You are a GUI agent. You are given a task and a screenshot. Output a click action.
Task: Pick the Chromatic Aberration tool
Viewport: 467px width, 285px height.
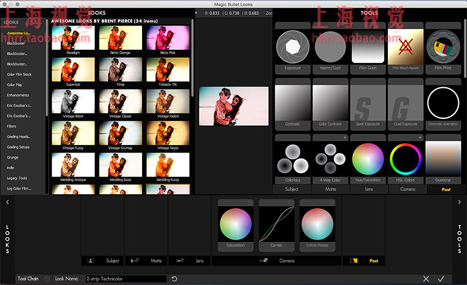click(x=443, y=103)
